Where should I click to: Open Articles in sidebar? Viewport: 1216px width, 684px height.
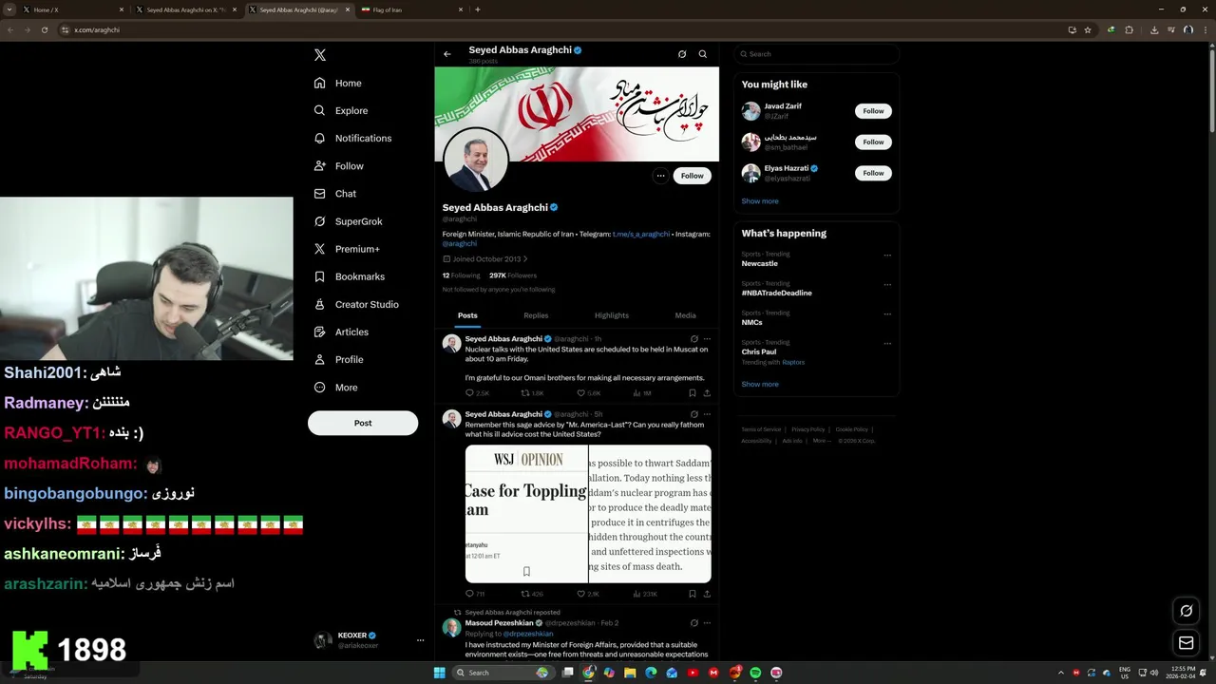[341, 332]
